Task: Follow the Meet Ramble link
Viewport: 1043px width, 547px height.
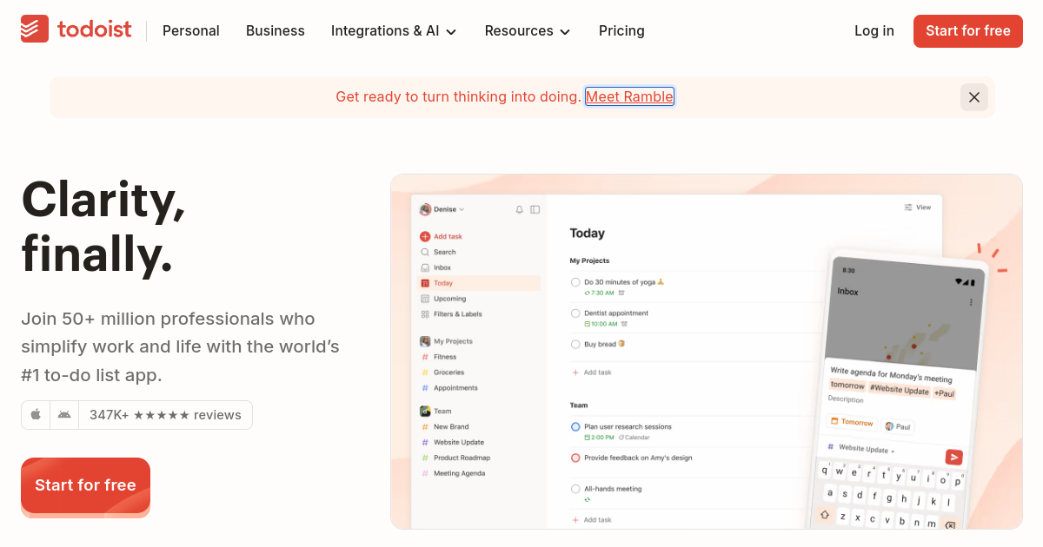Action: [x=629, y=97]
